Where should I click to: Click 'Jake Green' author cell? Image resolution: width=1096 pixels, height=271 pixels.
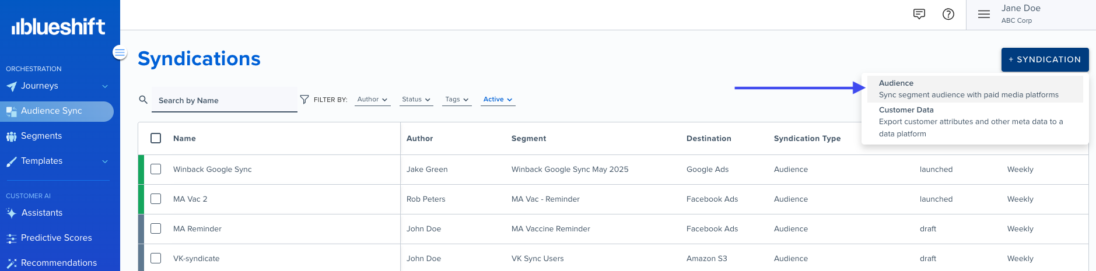(x=427, y=170)
